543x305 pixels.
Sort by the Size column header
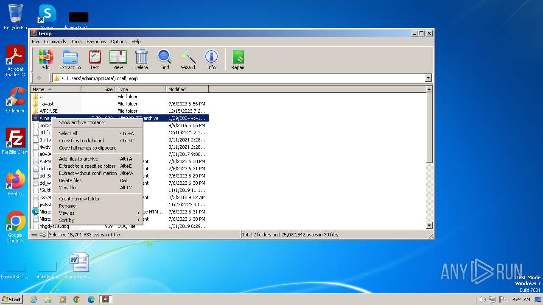(98, 89)
